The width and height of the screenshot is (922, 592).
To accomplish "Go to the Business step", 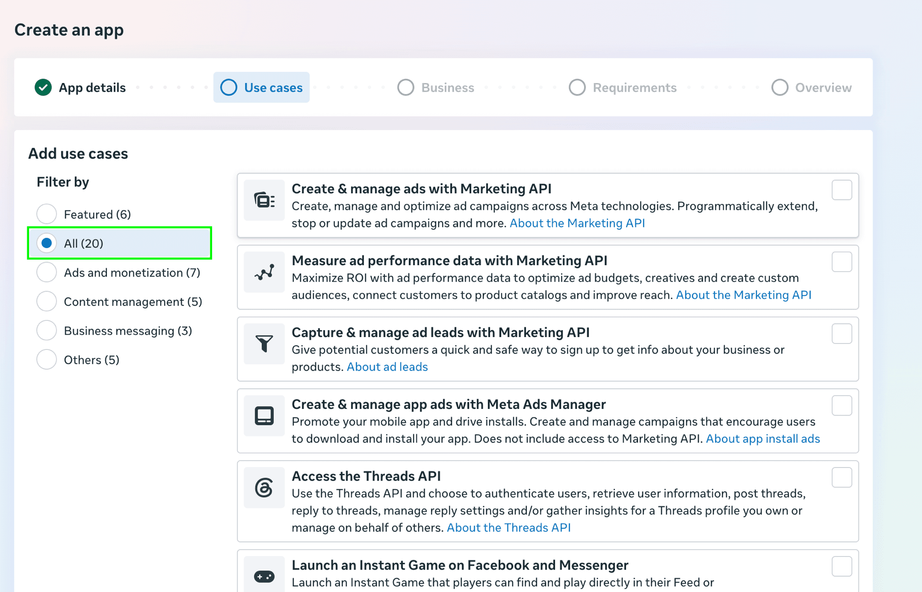I will point(436,88).
